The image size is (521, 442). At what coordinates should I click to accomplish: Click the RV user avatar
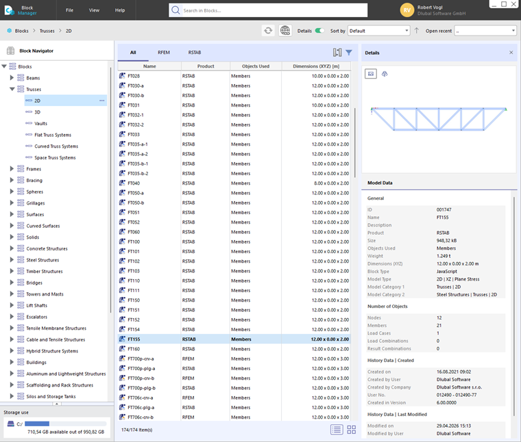407,10
